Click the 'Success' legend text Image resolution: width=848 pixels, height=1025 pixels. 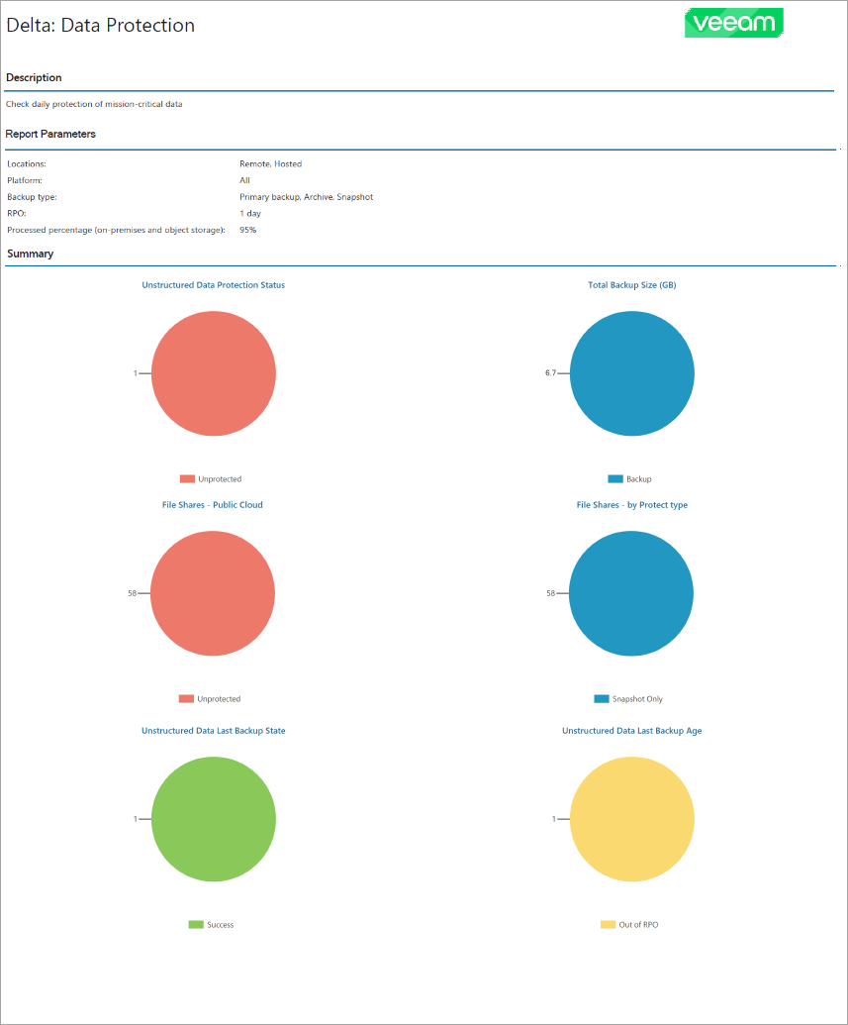click(221, 924)
